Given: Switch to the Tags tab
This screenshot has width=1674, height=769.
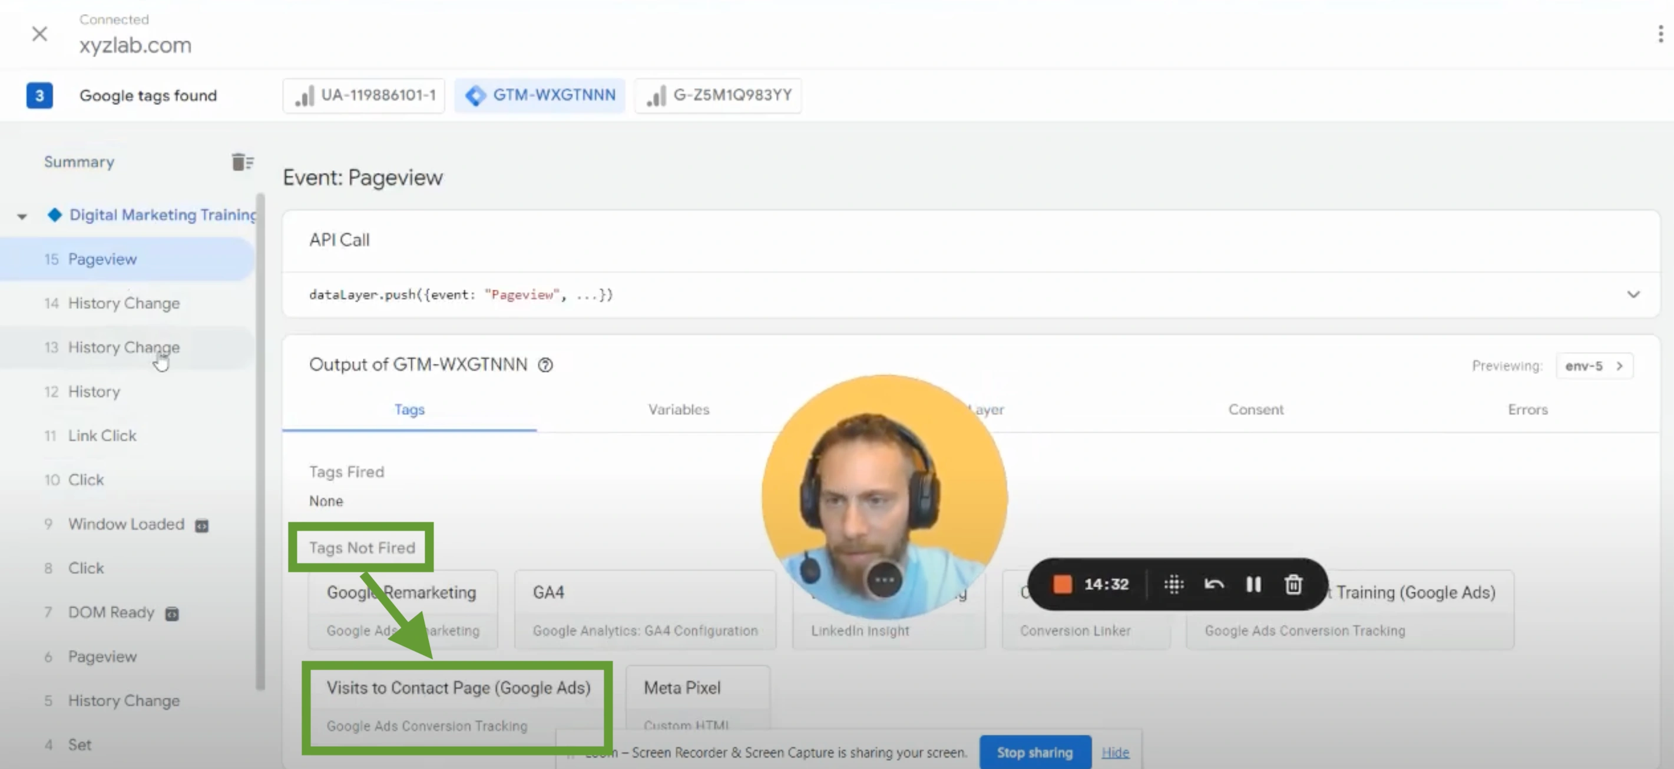Looking at the screenshot, I should click(409, 410).
